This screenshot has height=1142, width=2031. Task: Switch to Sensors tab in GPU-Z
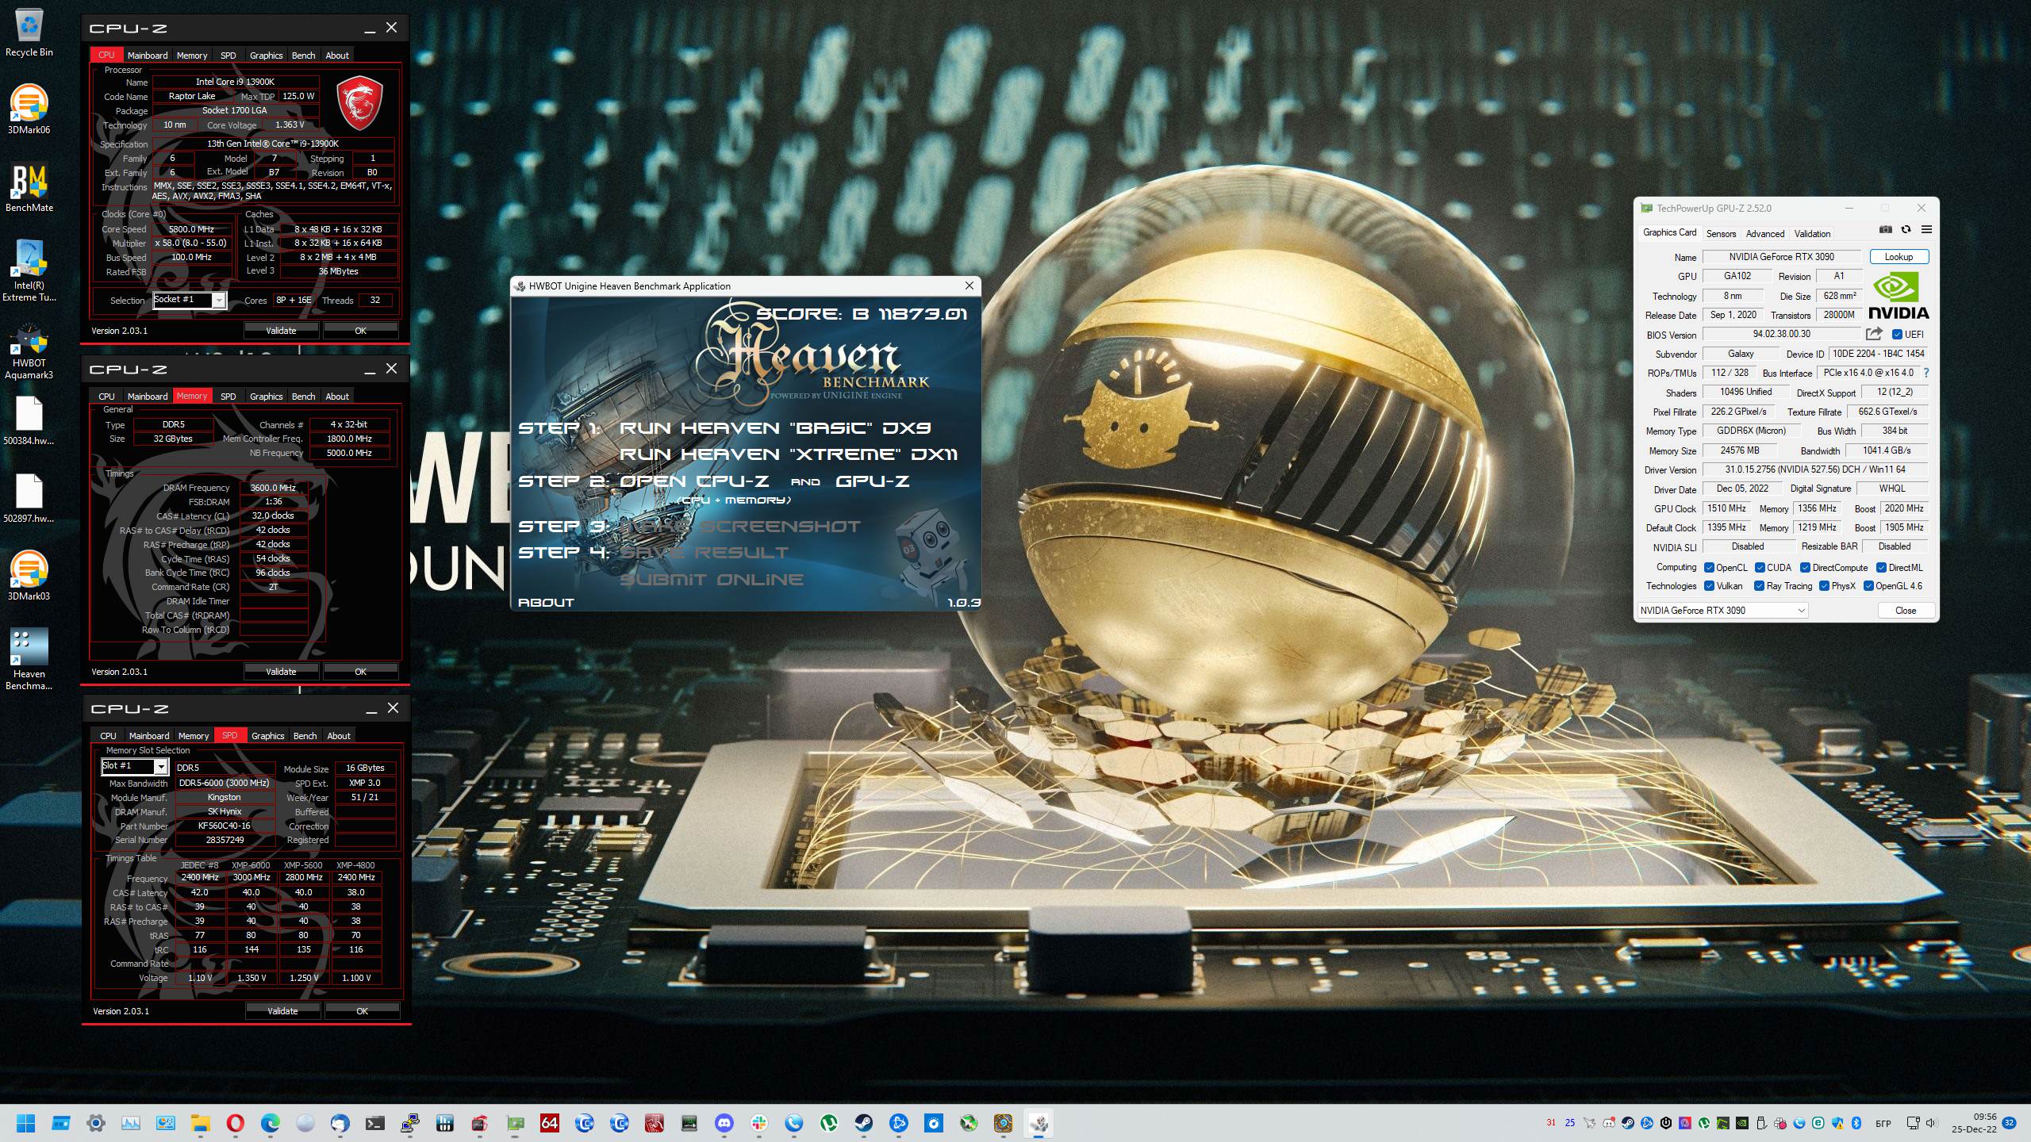pos(1721,233)
